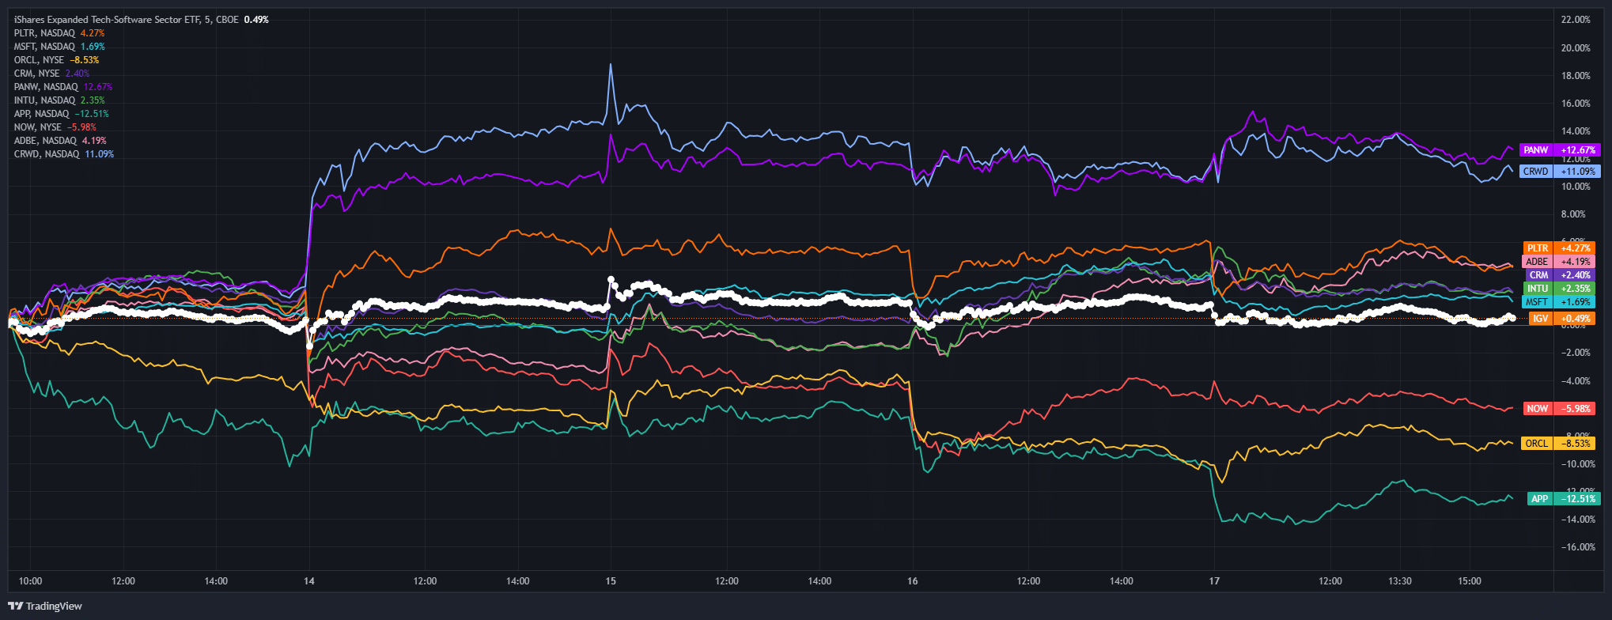Select the CRWD price label tag

coord(1560,172)
